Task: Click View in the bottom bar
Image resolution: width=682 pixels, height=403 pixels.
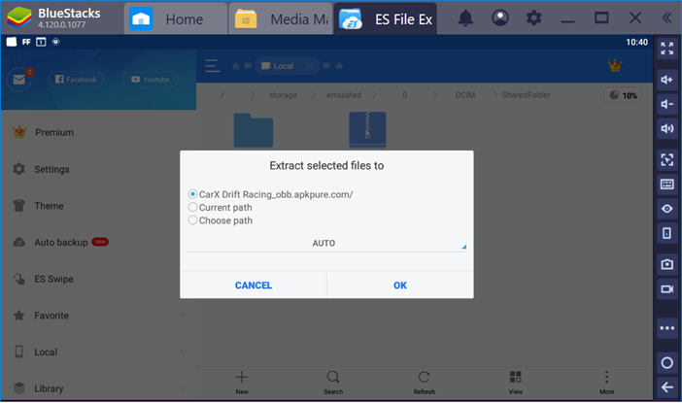Action: (516, 383)
